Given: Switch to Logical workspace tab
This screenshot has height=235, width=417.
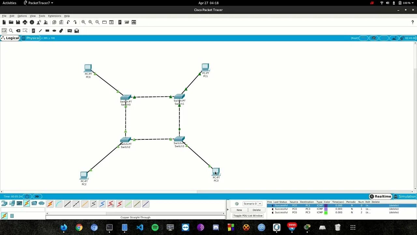Looking at the screenshot, I should [x=10, y=38].
